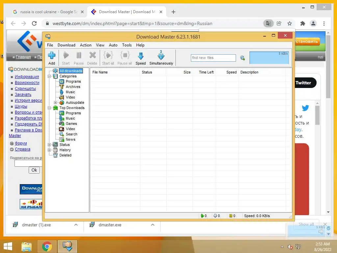Open the File menu
The height and width of the screenshot is (253, 337).
50,45
